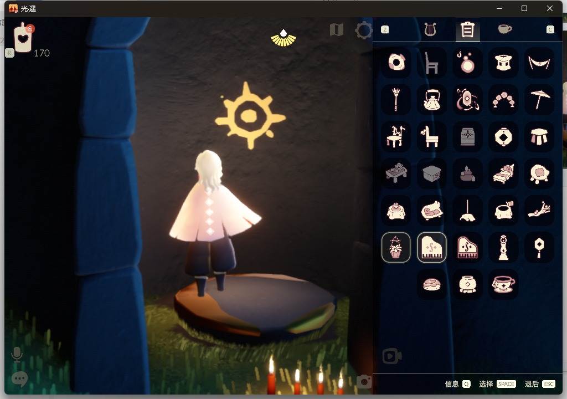Open the teacup category tab
Viewport: 567px width, 399px height.
pyautogui.click(x=504, y=29)
